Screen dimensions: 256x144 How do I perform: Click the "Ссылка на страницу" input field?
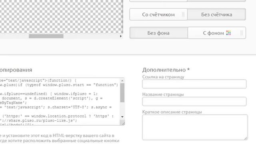194,84
